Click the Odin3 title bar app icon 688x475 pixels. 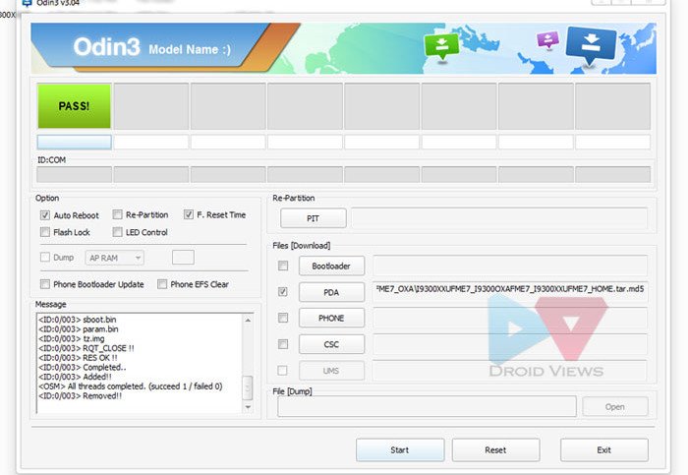27,3
